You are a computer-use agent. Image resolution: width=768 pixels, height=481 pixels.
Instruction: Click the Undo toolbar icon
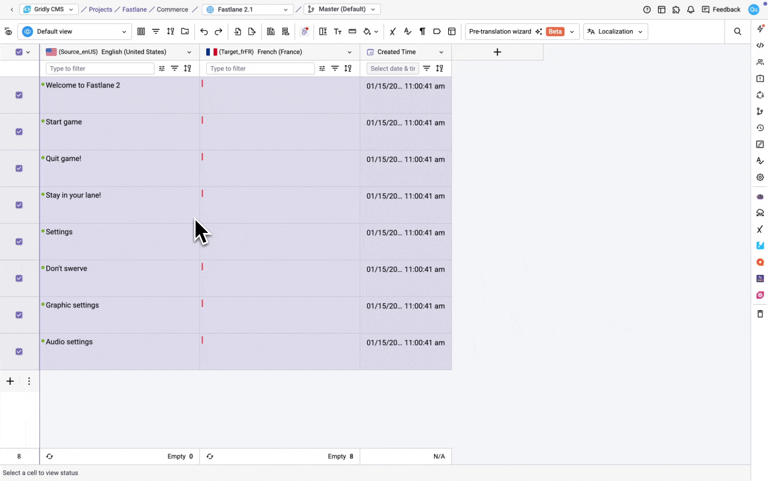tap(204, 31)
